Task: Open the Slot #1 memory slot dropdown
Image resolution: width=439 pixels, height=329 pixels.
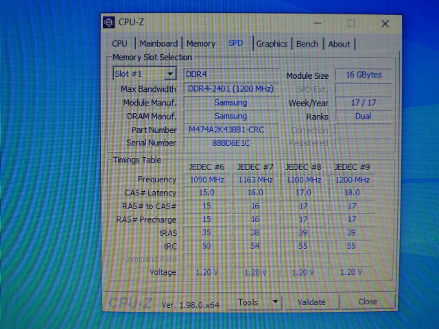Action: click(145, 74)
